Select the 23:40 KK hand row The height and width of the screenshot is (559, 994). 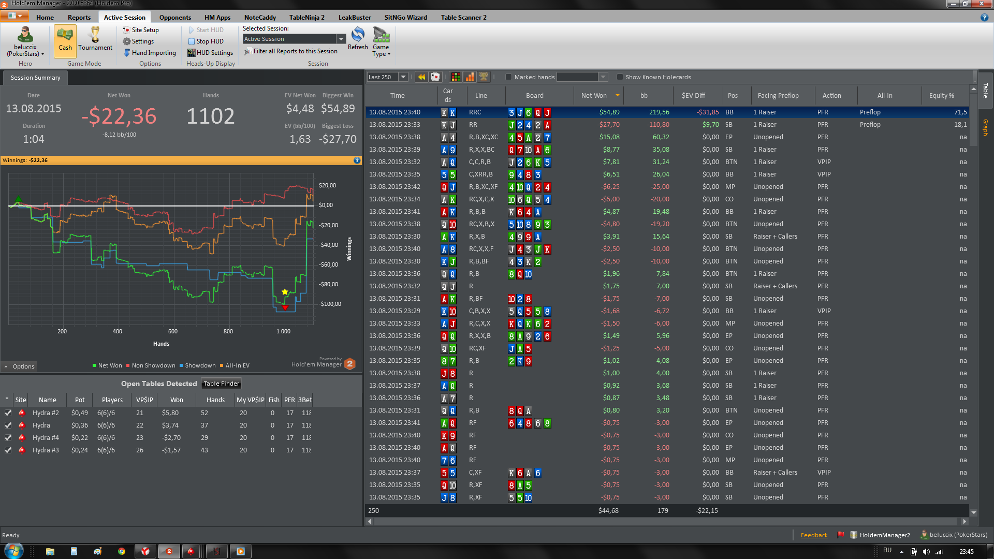point(667,112)
